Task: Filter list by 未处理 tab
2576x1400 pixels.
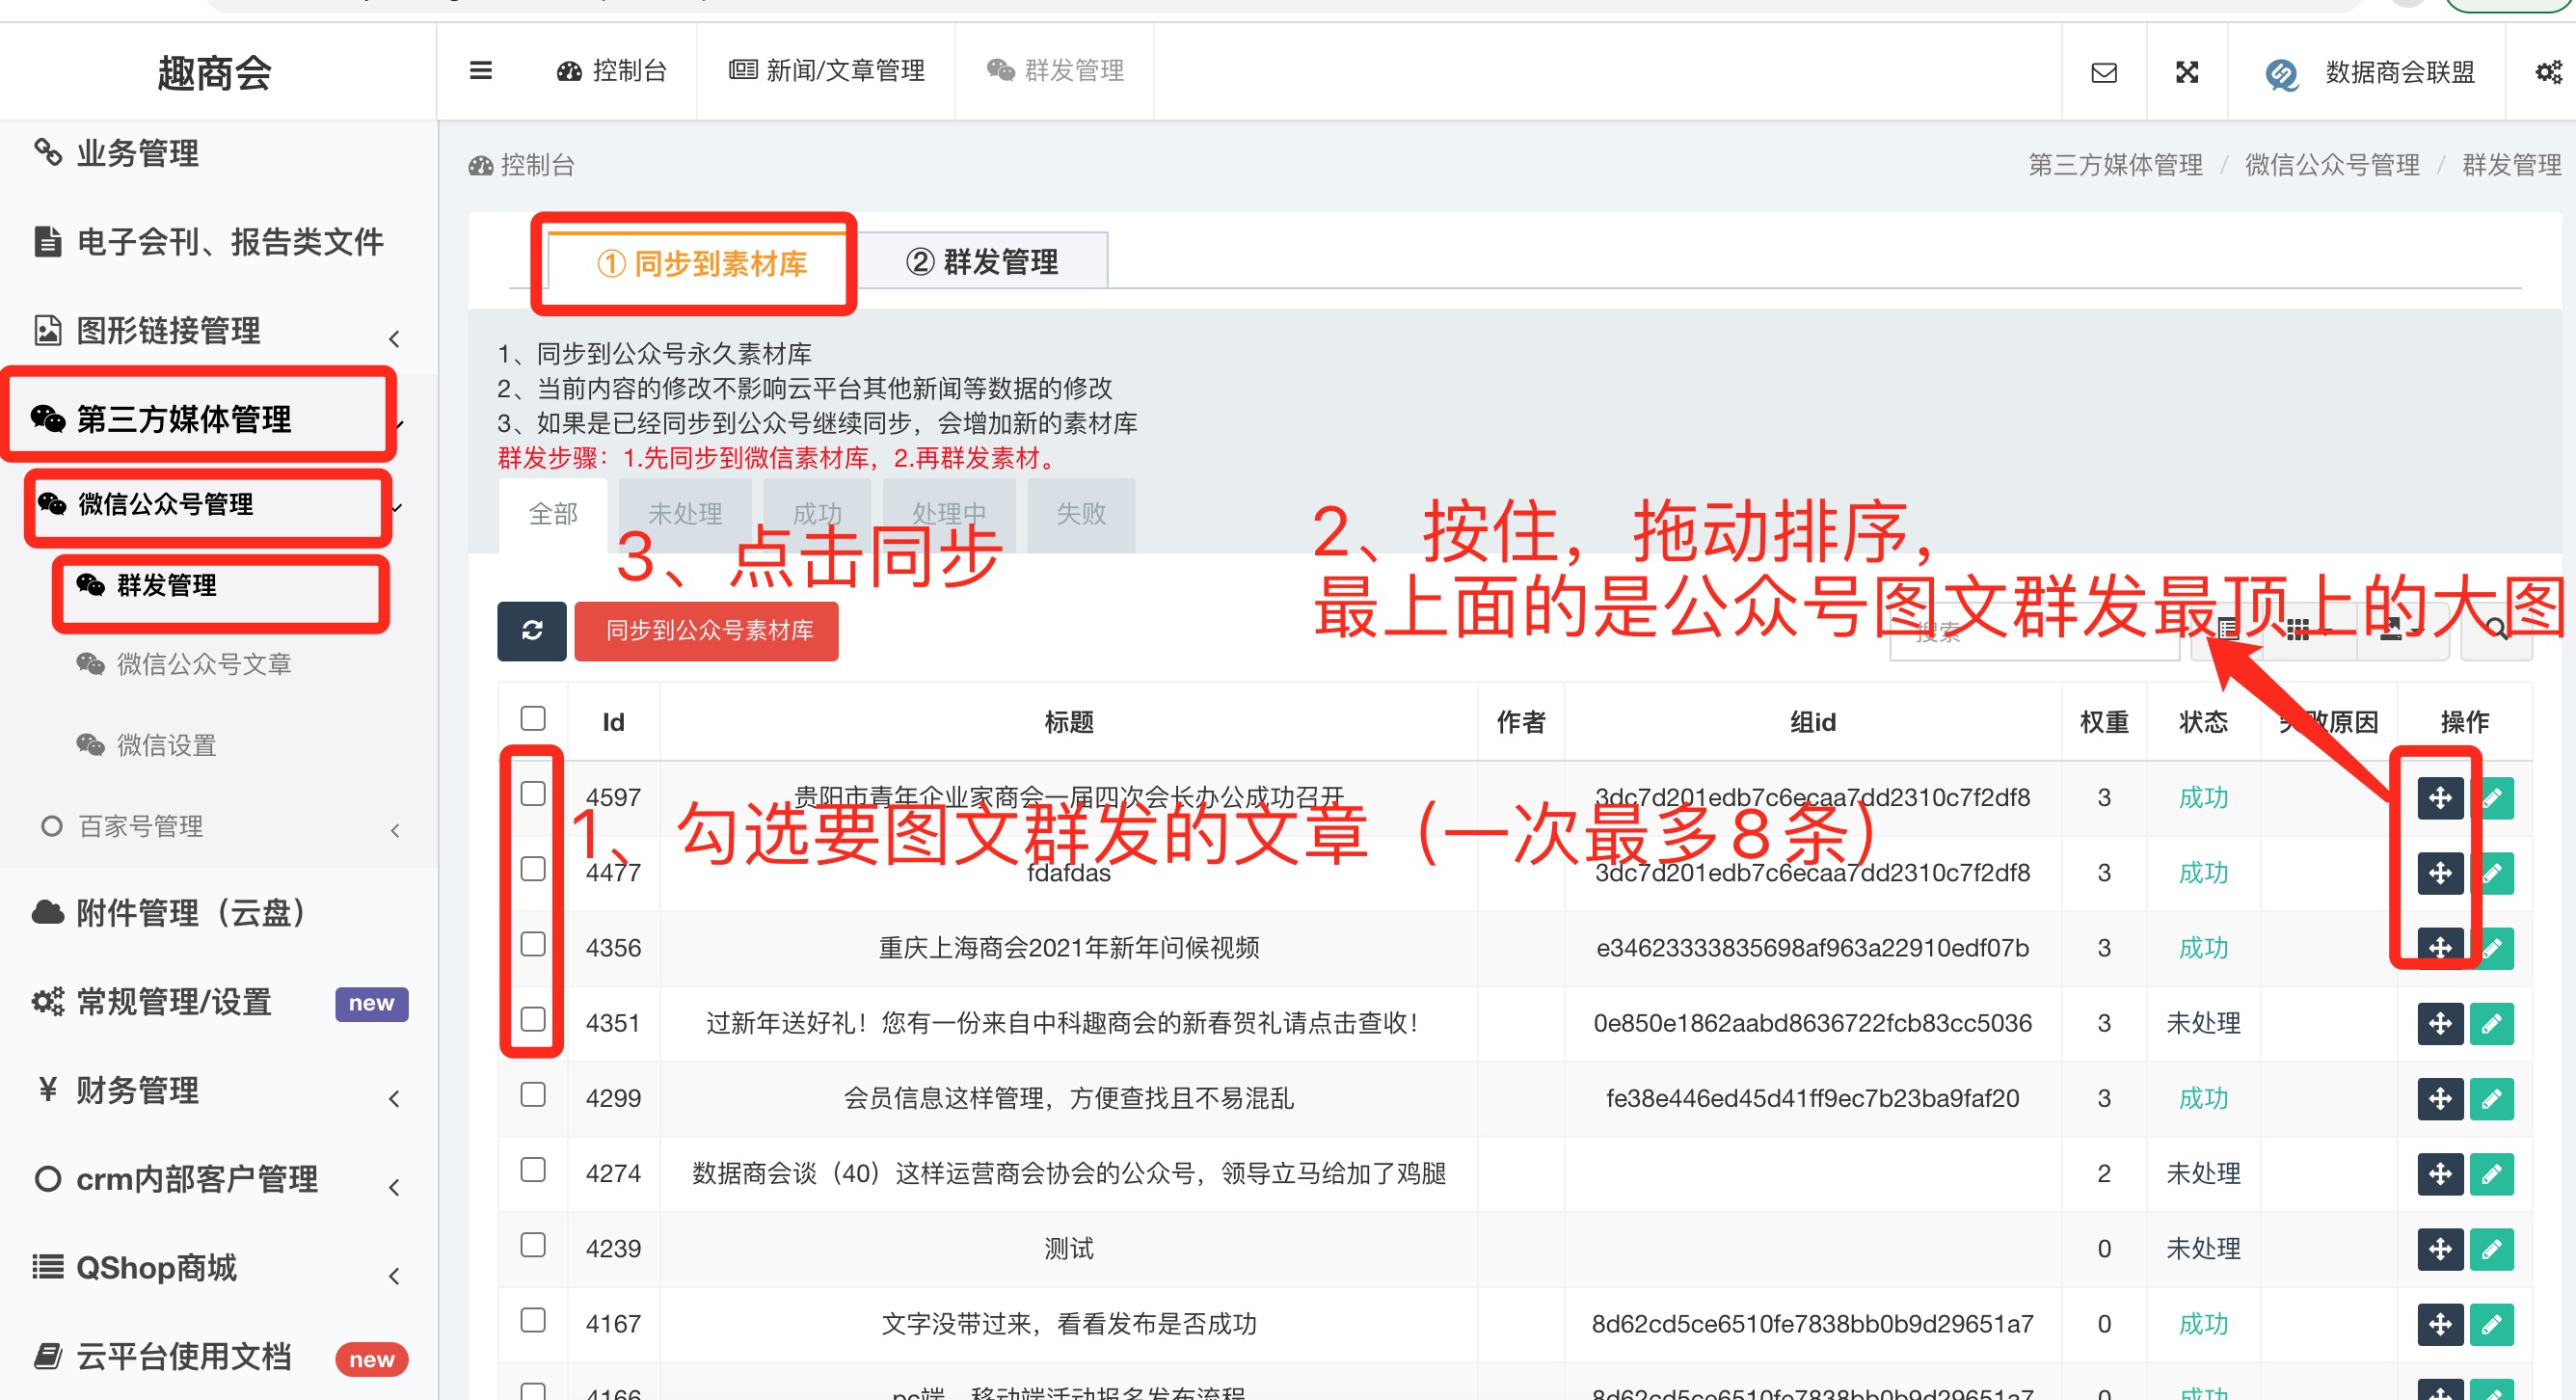Action: (x=685, y=514)
